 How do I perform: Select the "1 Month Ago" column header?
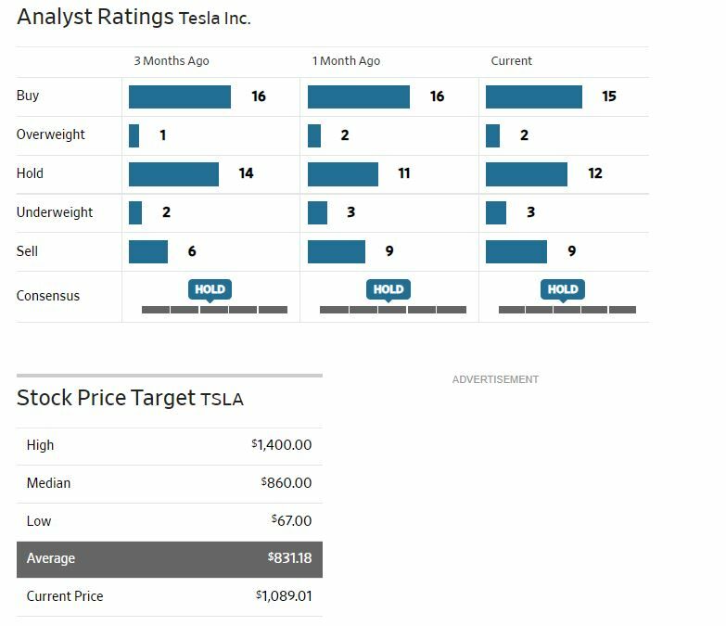pos(346,61)
